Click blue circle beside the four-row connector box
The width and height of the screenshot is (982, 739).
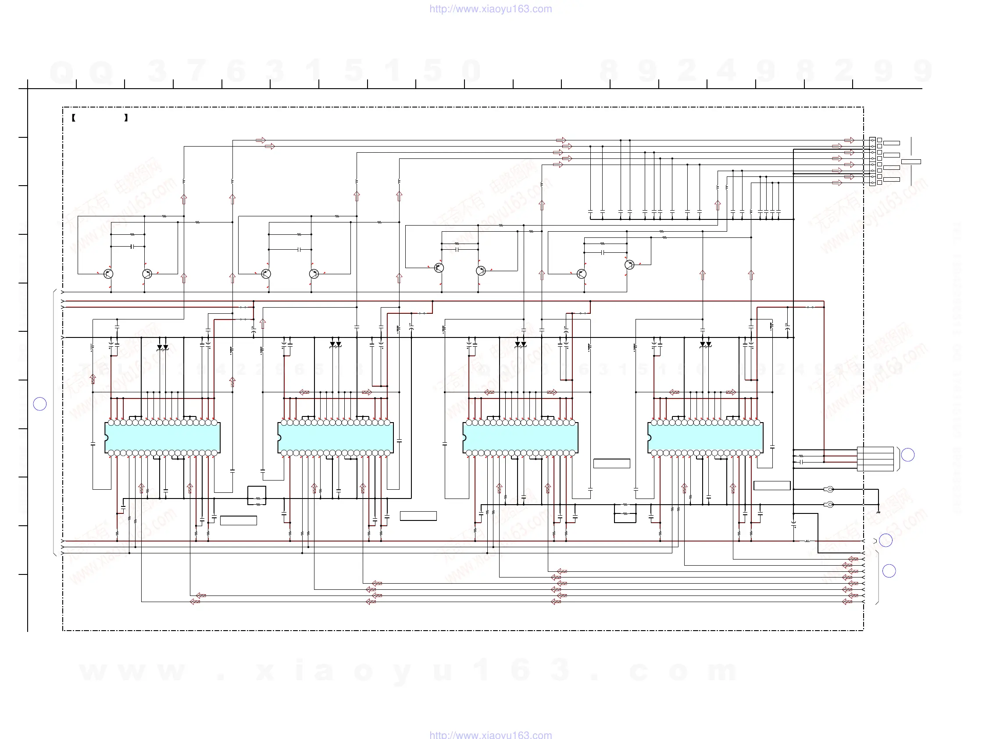point(907,455)
